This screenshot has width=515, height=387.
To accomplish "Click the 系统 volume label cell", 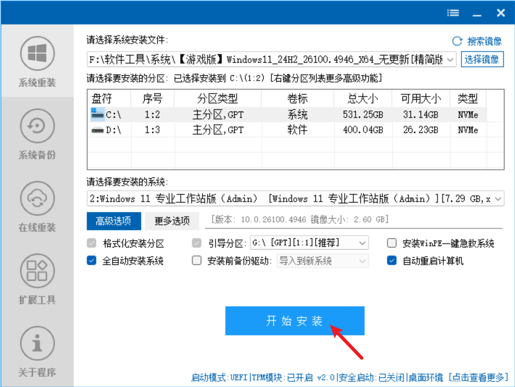I will 297,115.
